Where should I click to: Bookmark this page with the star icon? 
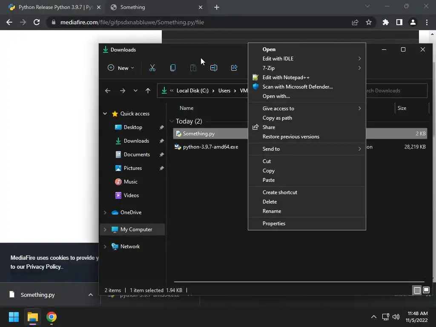(x=369, y=22)
